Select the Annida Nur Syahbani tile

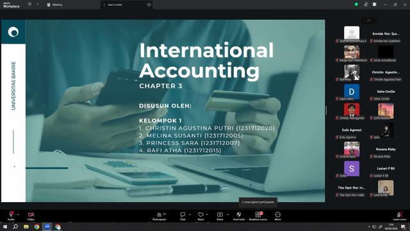click(386, 35)
